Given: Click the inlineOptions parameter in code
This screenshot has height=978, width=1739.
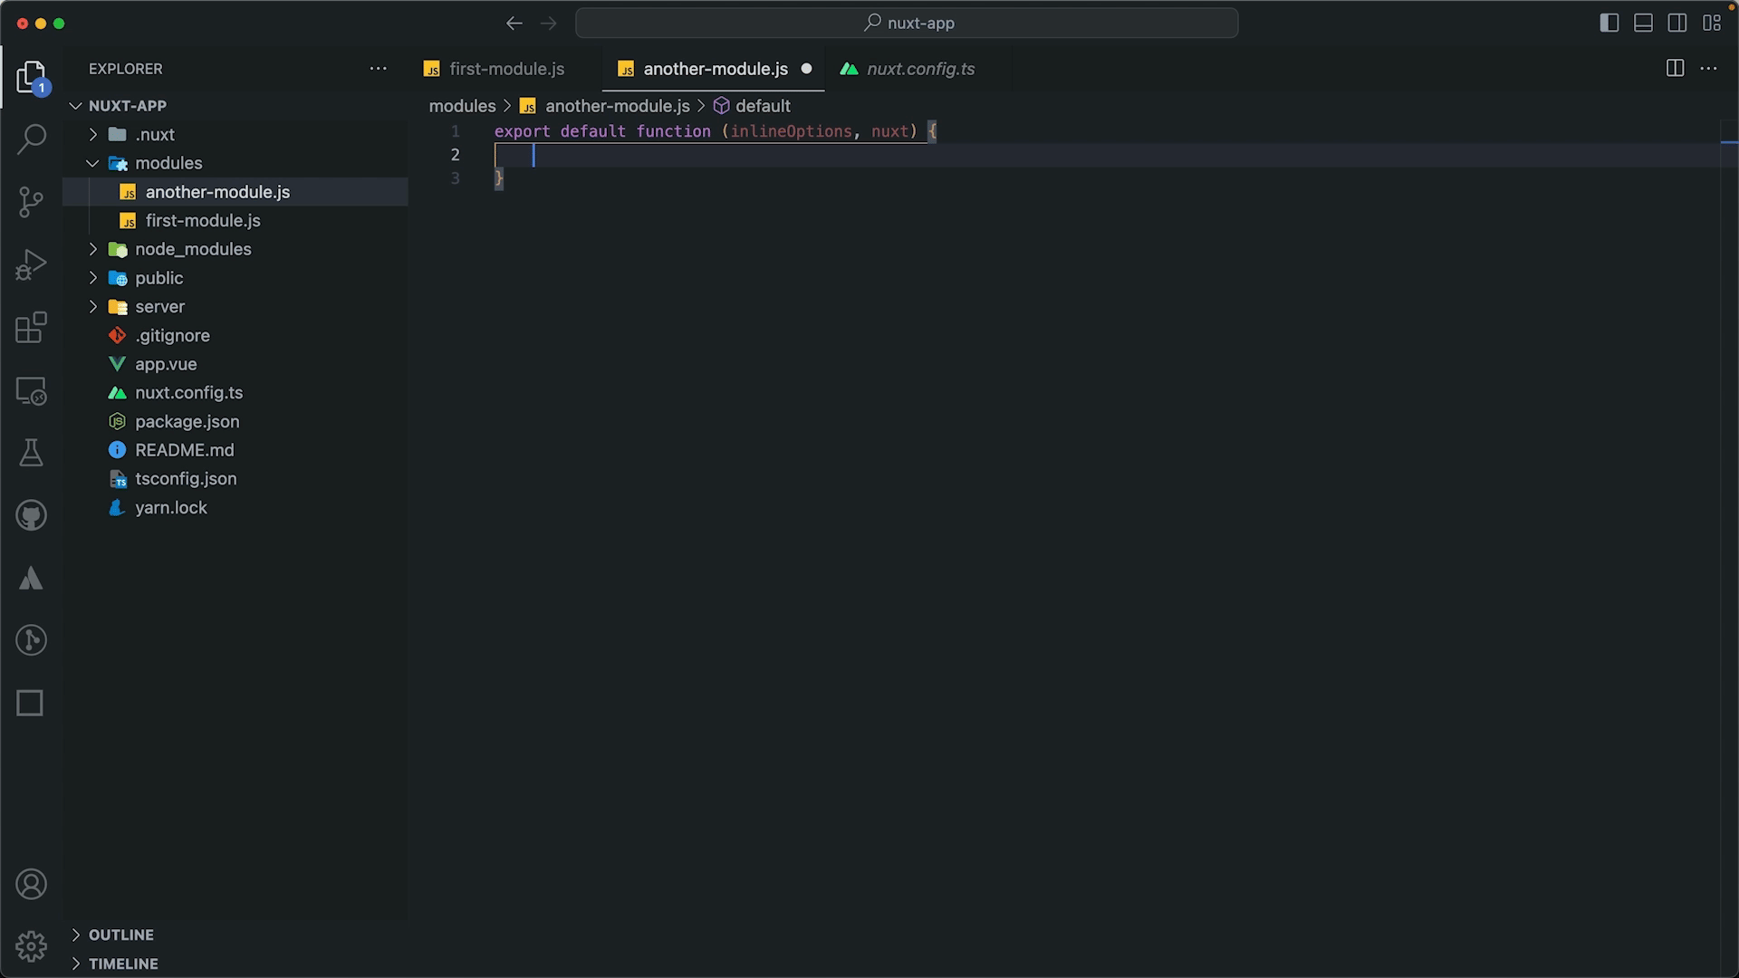Looking at the screenshot, I should [791, 131].
